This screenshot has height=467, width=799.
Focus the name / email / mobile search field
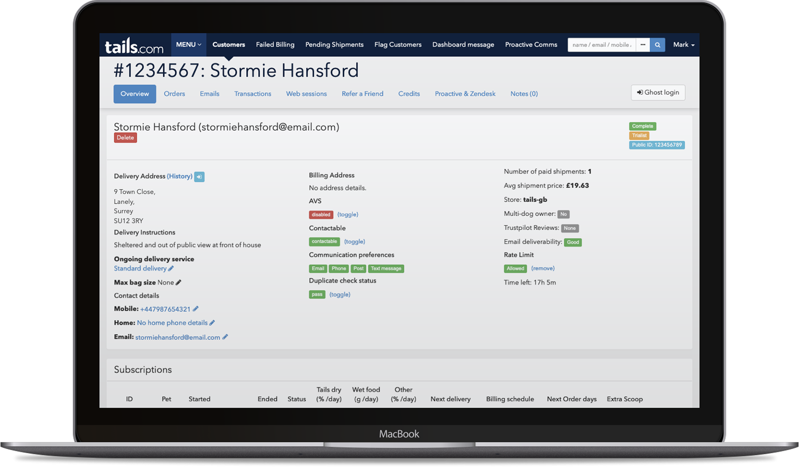[601, 45]
